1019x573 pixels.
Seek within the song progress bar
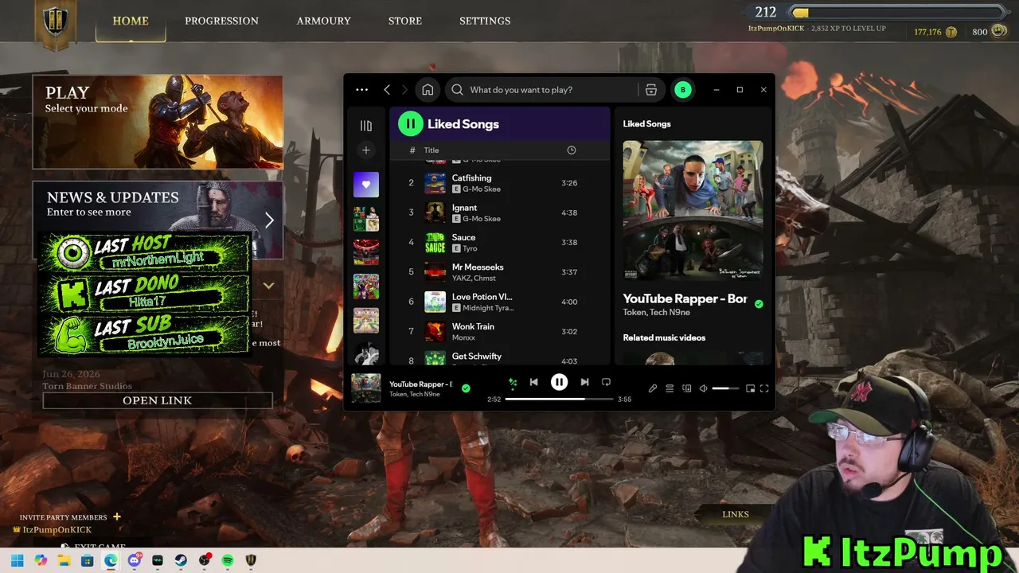click(559, 399)
